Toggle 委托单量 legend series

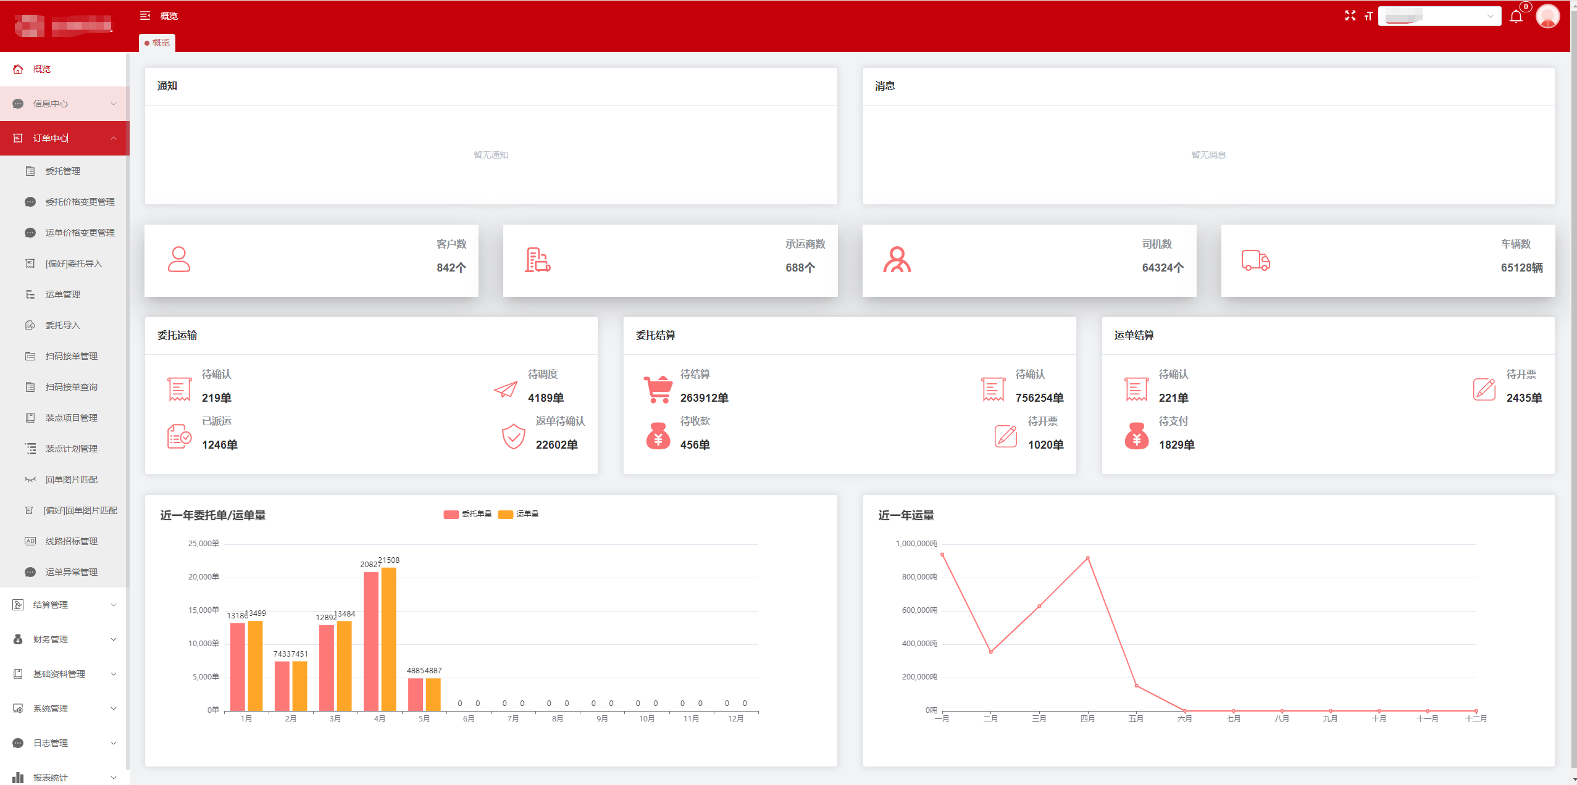coord(467,514)
